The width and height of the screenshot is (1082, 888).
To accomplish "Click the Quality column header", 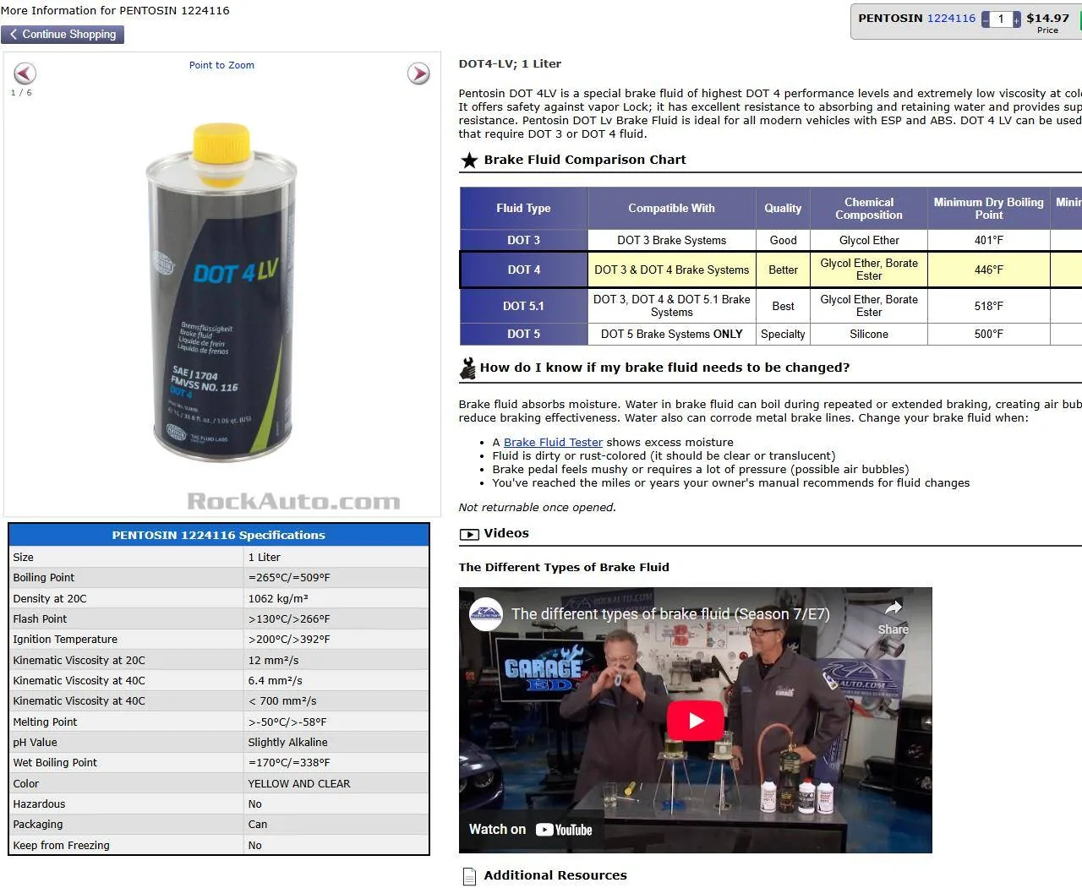I will tap(783, 208).
